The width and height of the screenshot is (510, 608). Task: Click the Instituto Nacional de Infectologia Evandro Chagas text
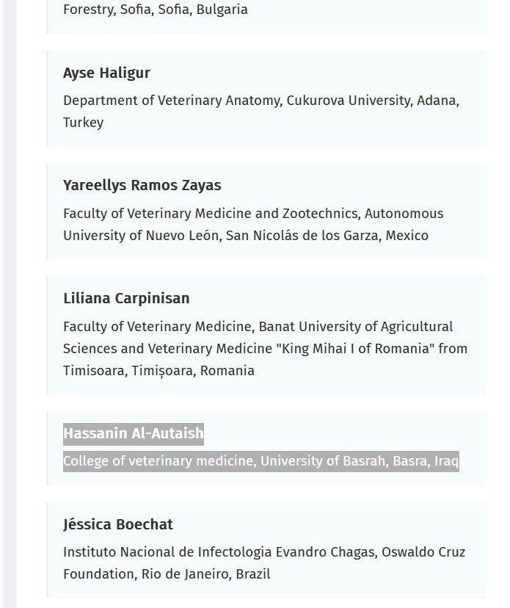[218, 552]
